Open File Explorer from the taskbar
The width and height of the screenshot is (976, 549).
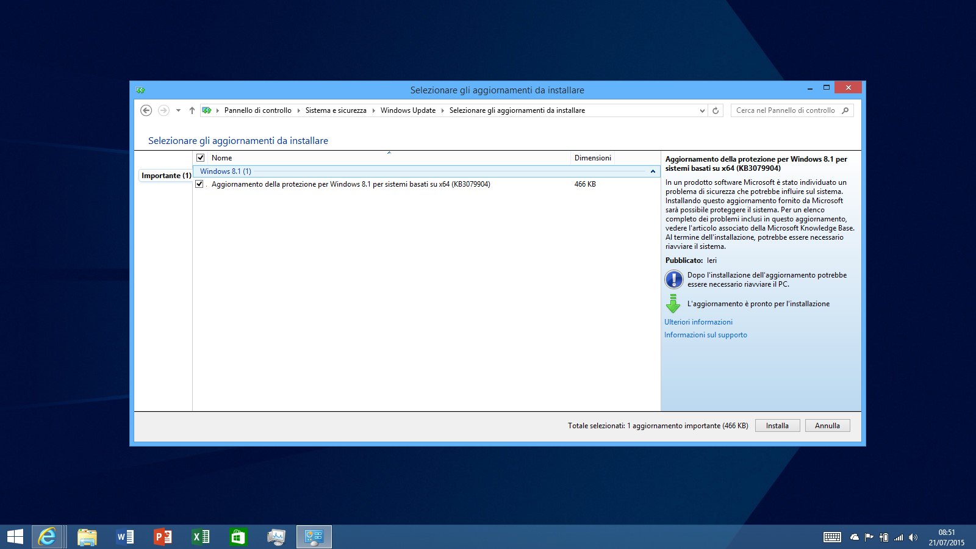(87, 537)
